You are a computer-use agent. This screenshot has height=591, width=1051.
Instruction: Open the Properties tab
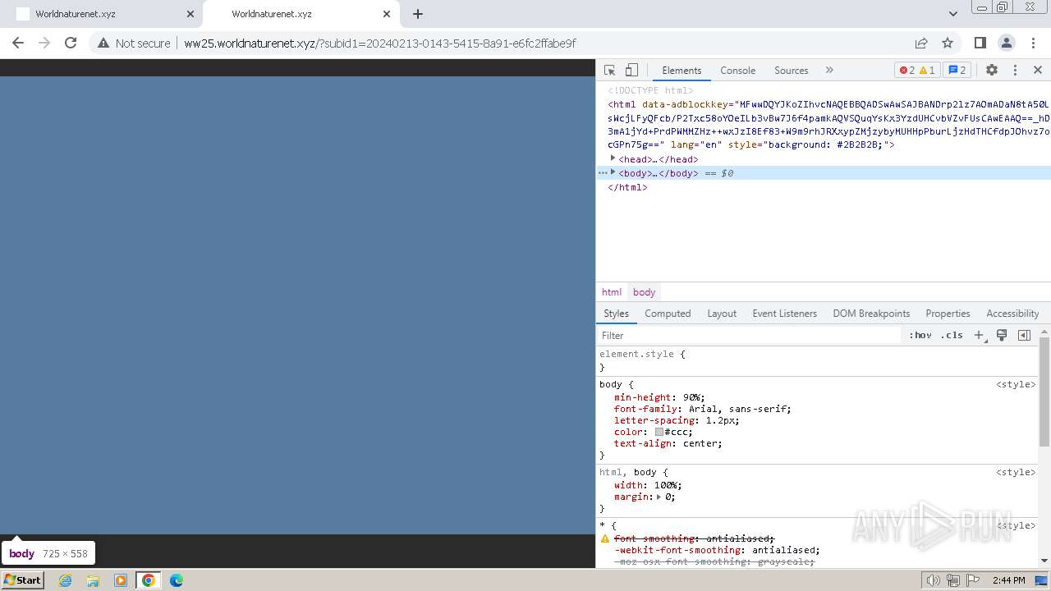[948, 314]
